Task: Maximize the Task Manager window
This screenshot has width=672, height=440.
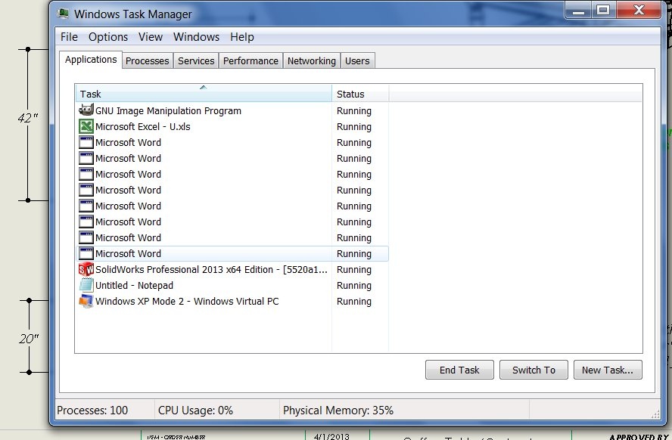Action: (603, 10)
